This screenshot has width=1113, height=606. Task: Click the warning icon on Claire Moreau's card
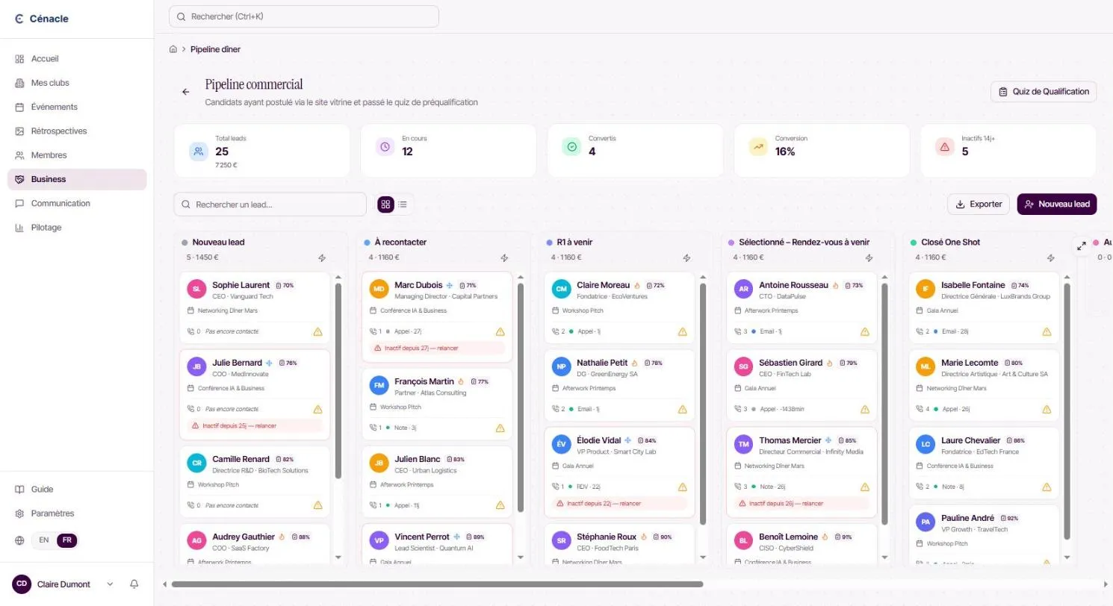[682, 331]
